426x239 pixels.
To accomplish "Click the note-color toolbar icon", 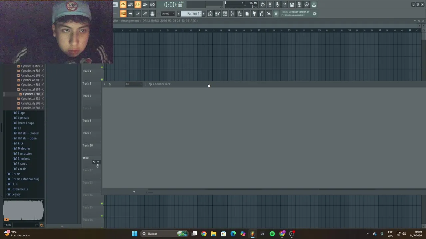I will pos(138,14).
